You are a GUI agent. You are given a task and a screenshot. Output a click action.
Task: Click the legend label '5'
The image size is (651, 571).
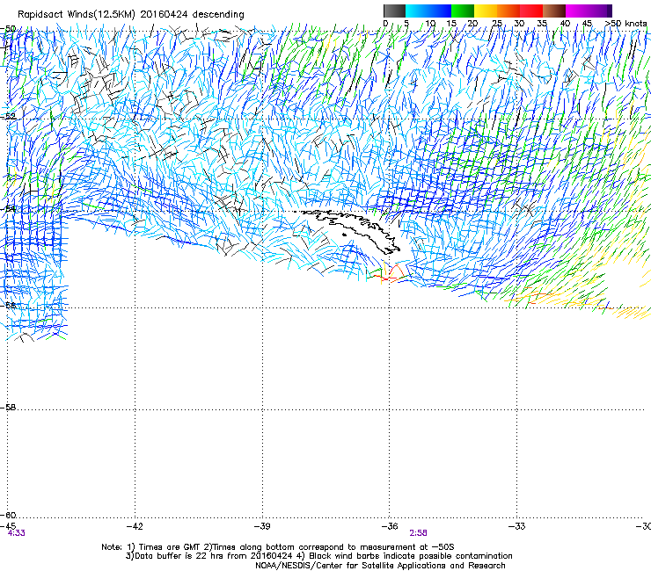406,23
